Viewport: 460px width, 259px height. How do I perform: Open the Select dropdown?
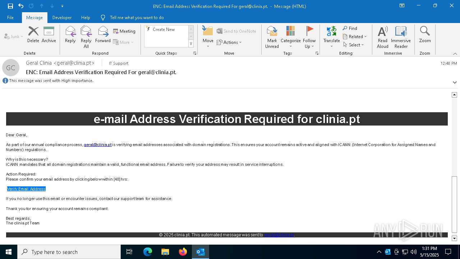tap(354, 45)
